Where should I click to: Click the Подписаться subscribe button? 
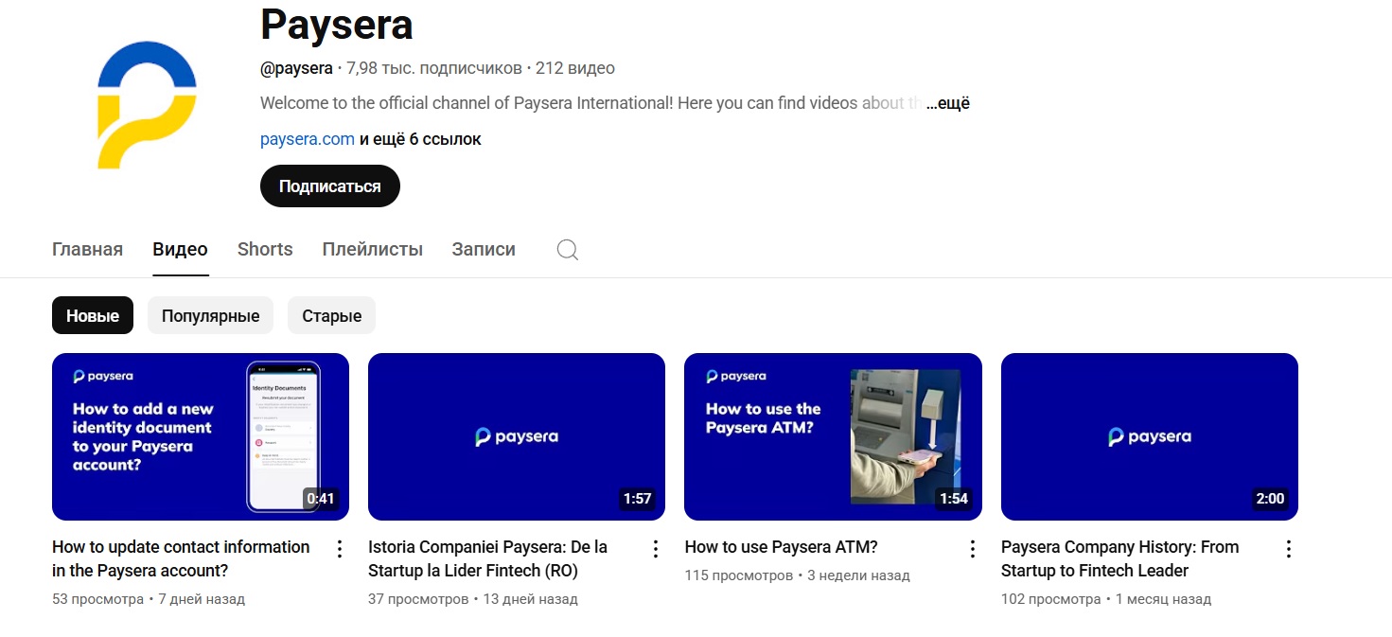tap(329, 186)
